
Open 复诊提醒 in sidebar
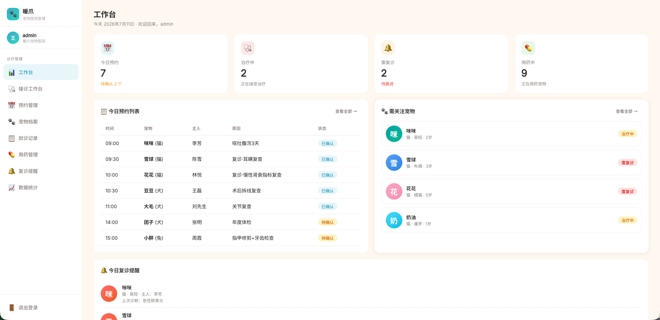pyautogui.click(x=41, y=171)
